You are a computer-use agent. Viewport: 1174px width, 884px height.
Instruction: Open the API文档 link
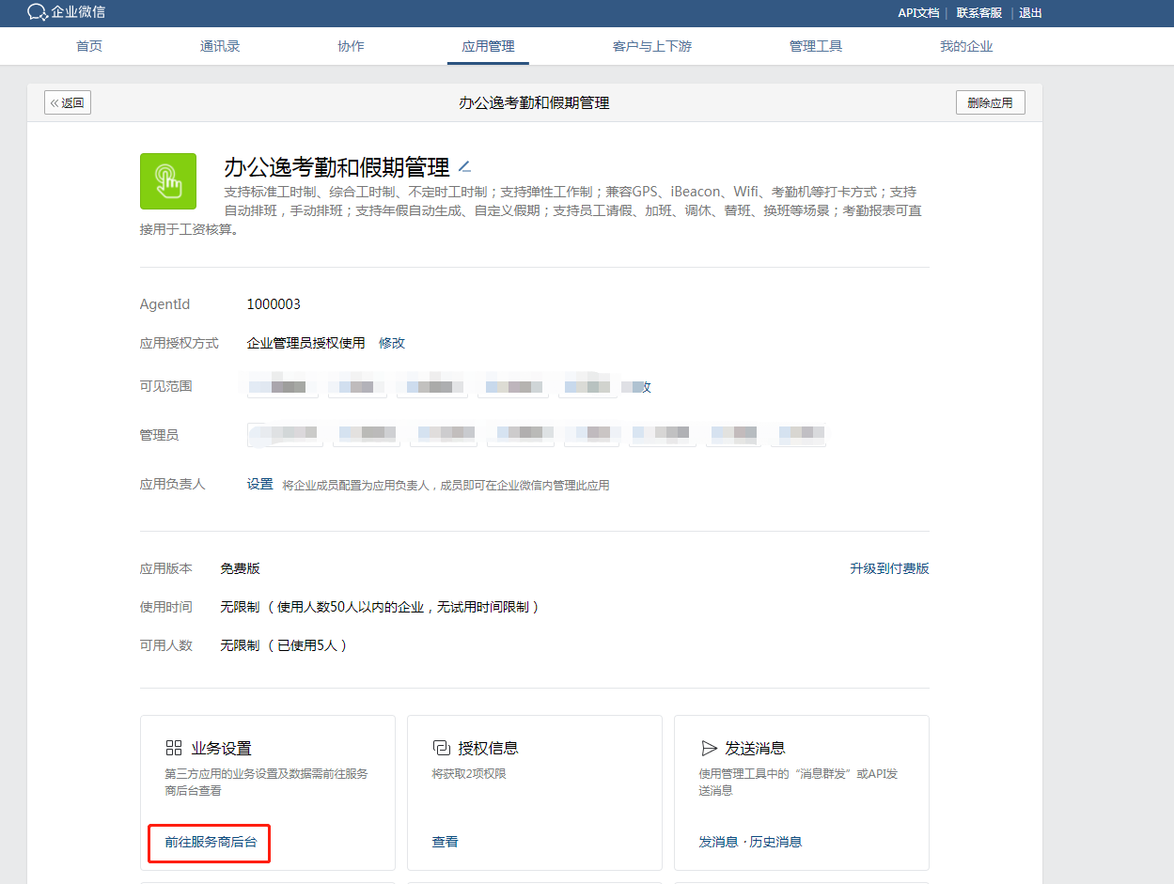pyautogui.click(x=918, y=13)
